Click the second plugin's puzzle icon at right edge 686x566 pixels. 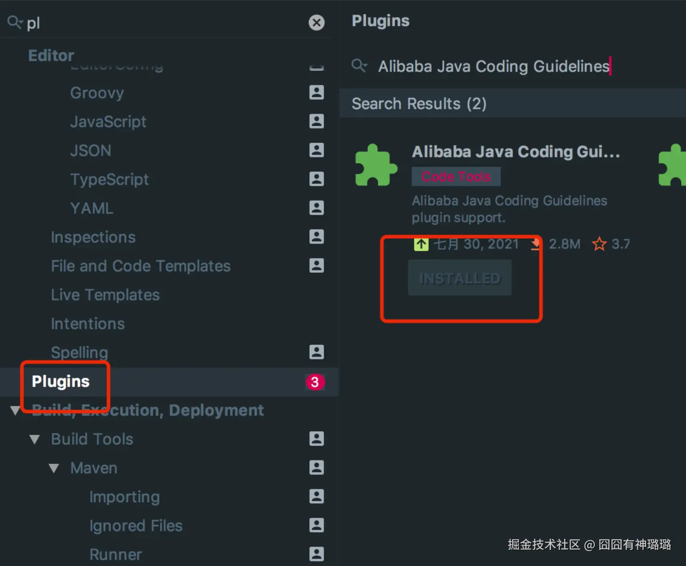click(x=672, y=165)
